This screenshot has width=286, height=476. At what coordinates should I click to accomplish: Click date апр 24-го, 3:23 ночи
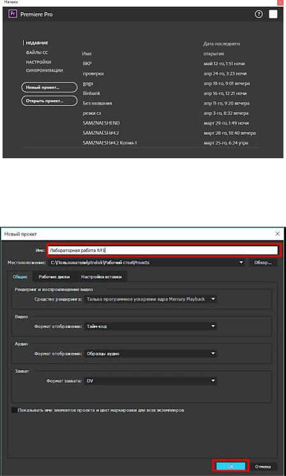[225, 73]
